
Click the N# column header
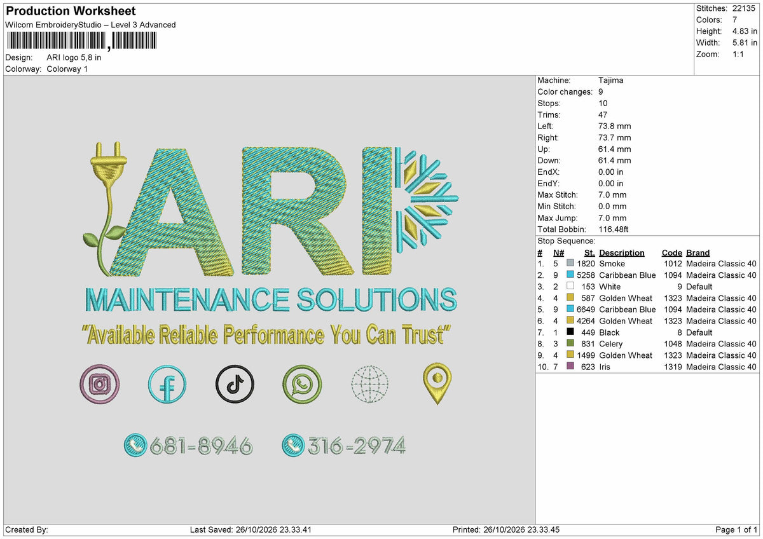[x=558, y=253]
